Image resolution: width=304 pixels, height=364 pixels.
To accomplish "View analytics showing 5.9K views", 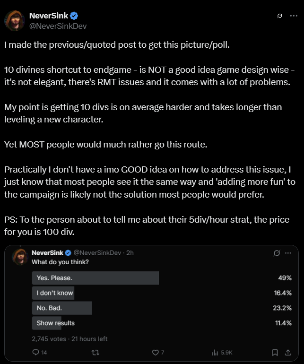I will 222,353.
